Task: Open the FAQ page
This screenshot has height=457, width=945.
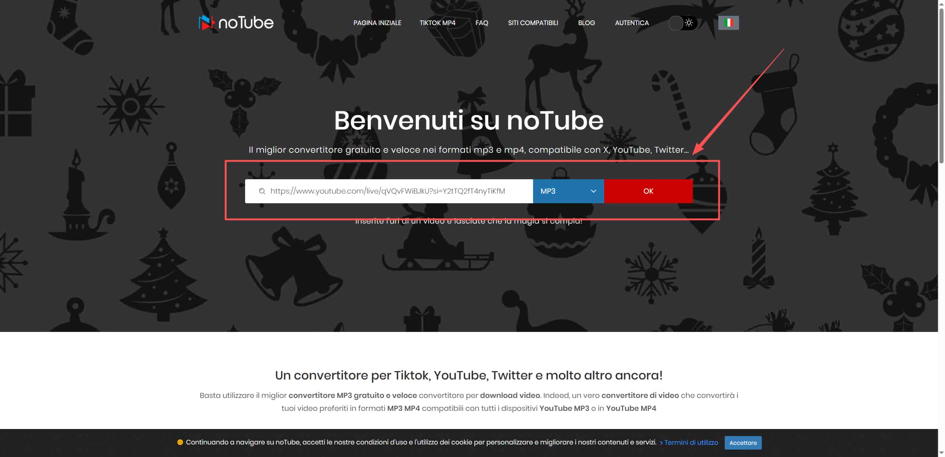Action: 482,23
